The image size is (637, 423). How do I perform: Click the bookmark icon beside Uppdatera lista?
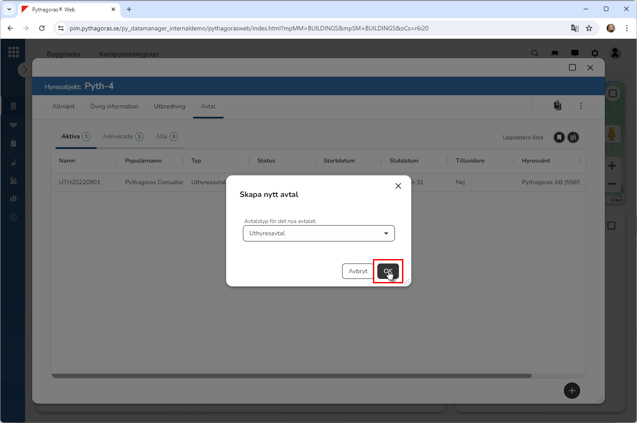(x=559, y=137)
